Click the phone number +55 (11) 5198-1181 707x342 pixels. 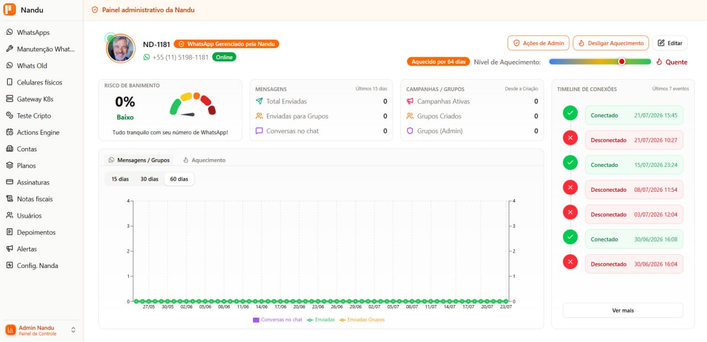(x=181, y=57)
